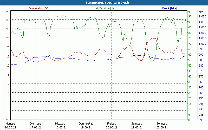The image size is (208, 130).
Task: Click '0' on the red temperature axis
Action: pos(9,83)
